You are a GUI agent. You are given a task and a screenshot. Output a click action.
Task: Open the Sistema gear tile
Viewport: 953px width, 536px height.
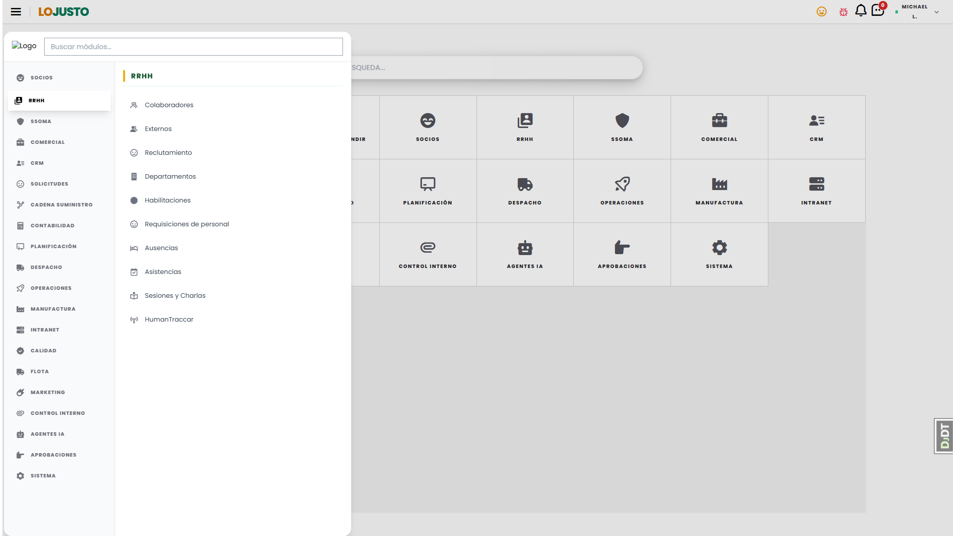[719, 254]
